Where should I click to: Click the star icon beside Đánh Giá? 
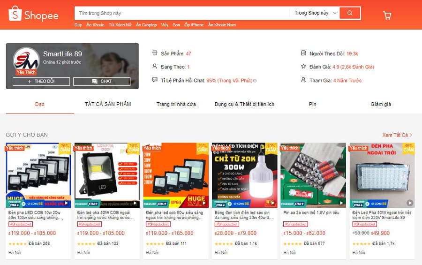(x=303, y=66)
